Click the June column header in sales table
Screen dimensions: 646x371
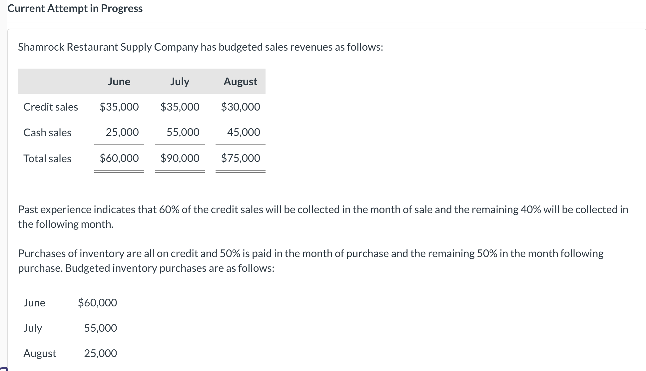coord(119,82)
